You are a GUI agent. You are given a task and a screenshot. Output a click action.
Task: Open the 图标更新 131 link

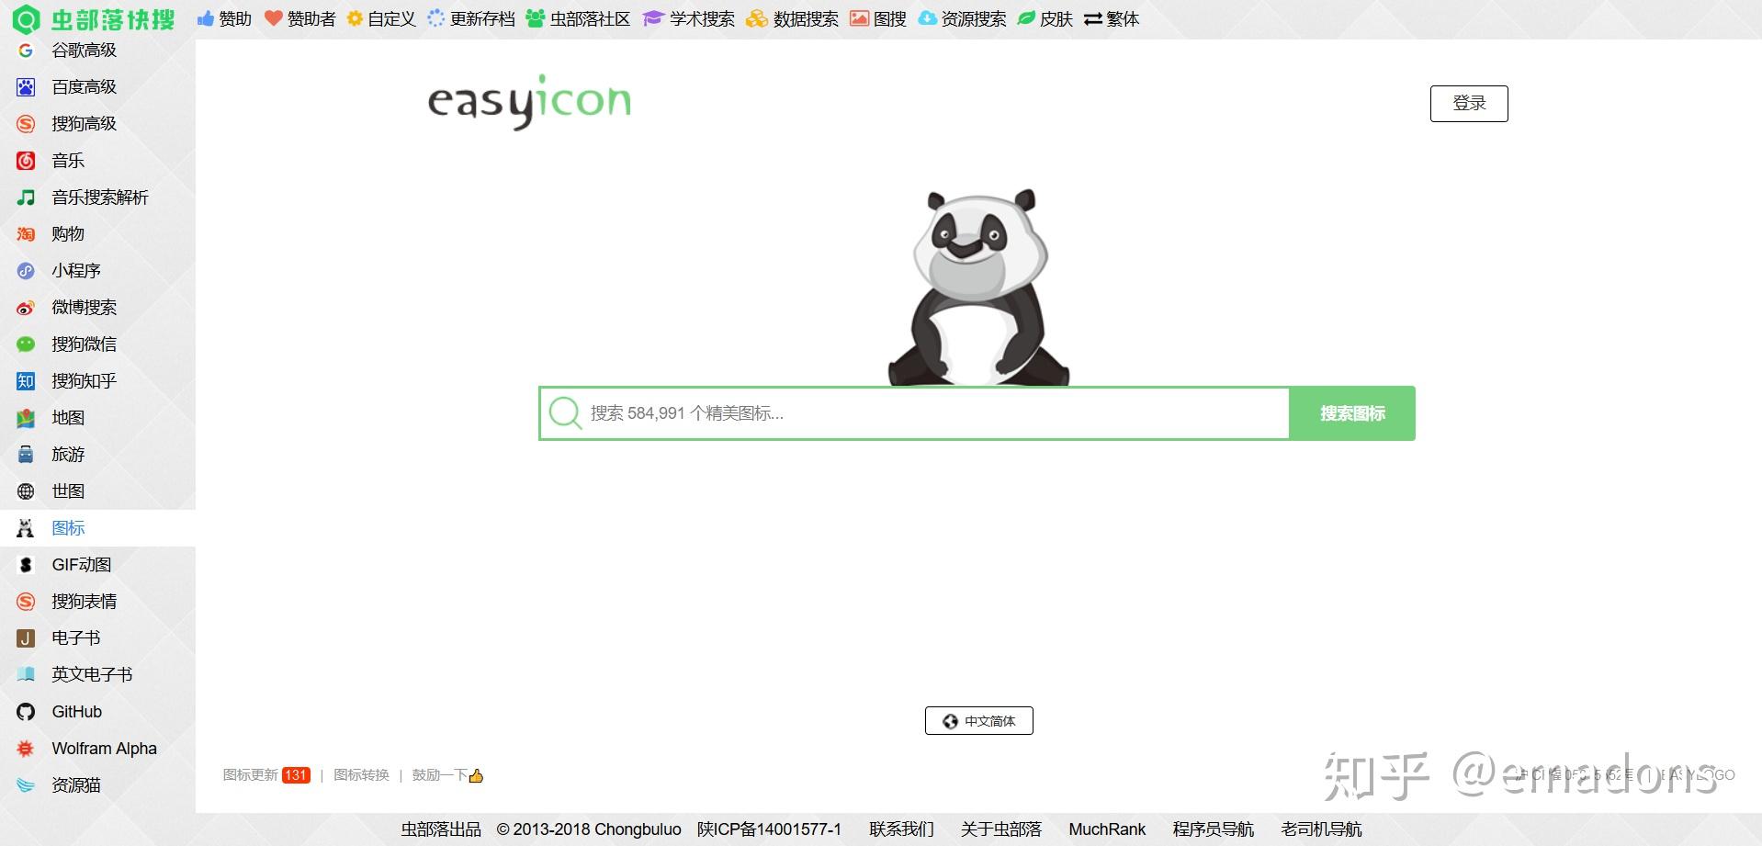266,775
